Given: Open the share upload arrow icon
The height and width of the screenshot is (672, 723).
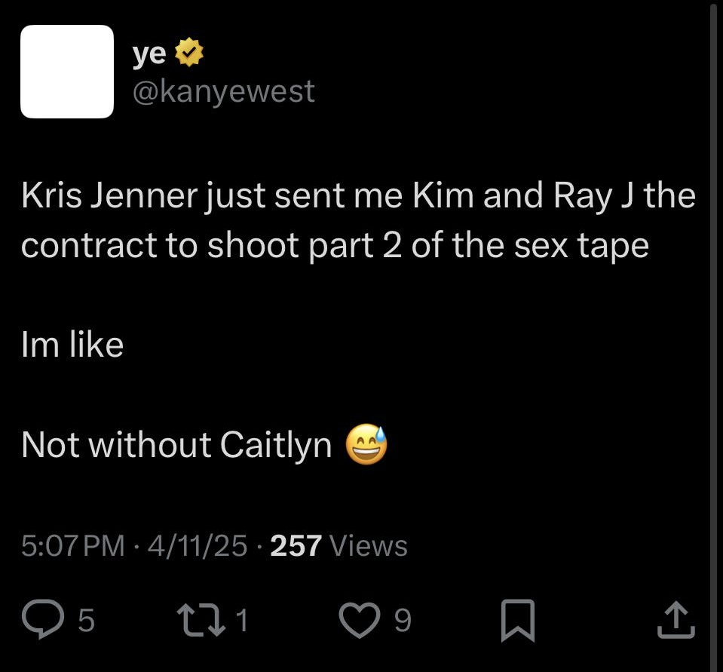Looking at the screenshot, I should tap(676, 619).
